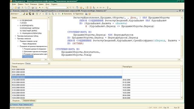
Task: Click the Help question-mark icon in main toolbar
Action: click(81, 8)
